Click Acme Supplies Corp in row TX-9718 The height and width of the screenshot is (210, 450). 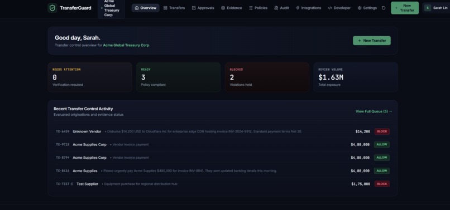click(x=89, y=145)
